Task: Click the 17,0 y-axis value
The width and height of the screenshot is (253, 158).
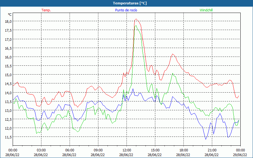Action: pyautogui.click(x=8, y=39)
